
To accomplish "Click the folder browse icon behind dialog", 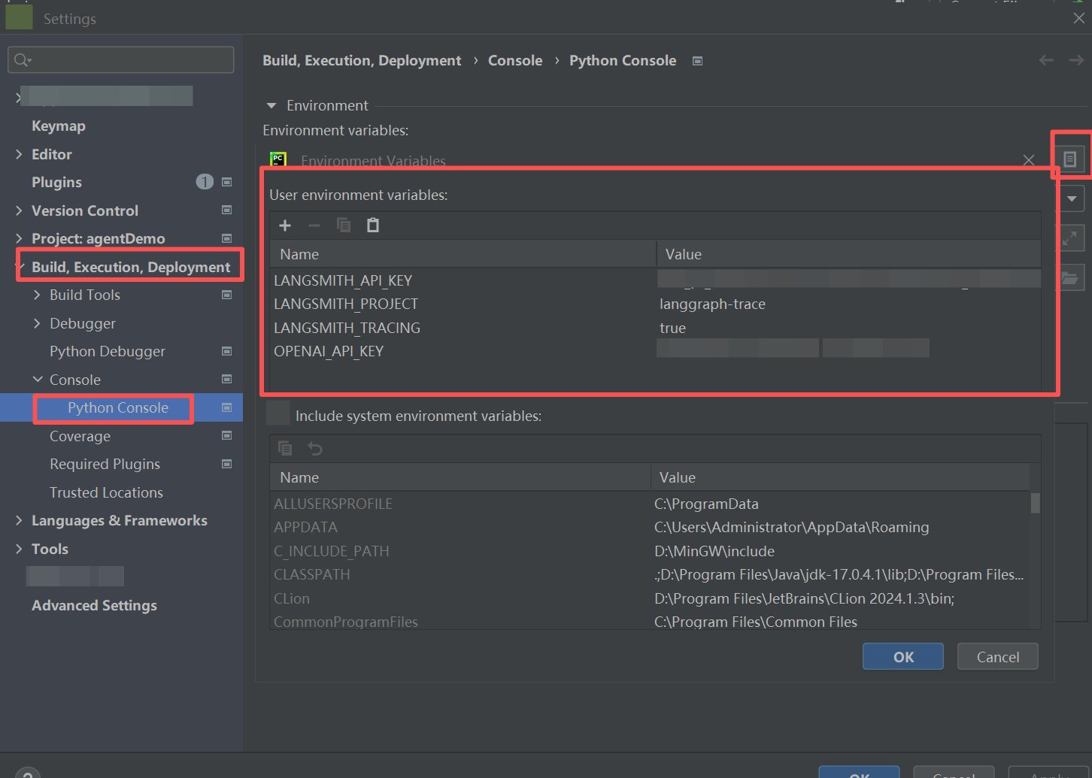I will pos(1069,278).
